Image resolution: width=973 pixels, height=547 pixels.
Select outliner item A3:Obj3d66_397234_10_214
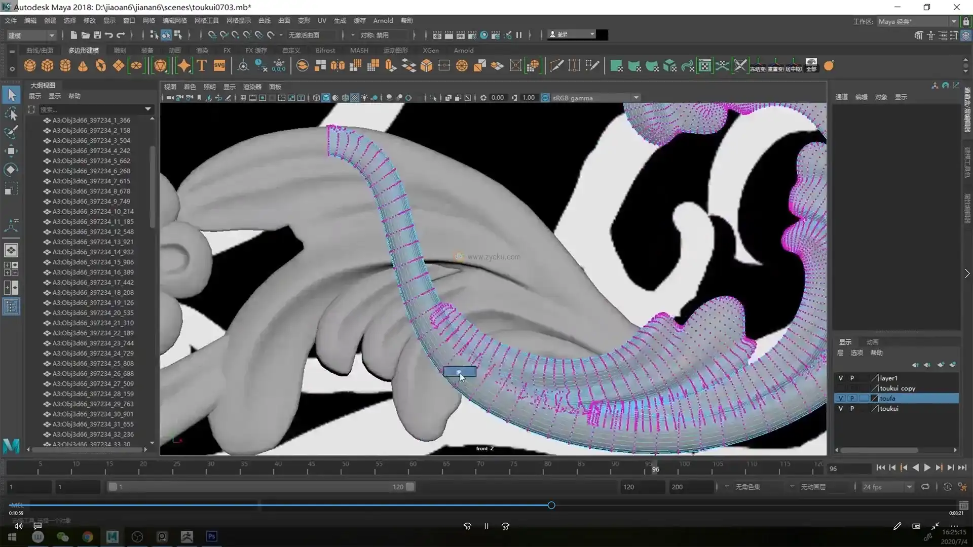tap(93, 212)
